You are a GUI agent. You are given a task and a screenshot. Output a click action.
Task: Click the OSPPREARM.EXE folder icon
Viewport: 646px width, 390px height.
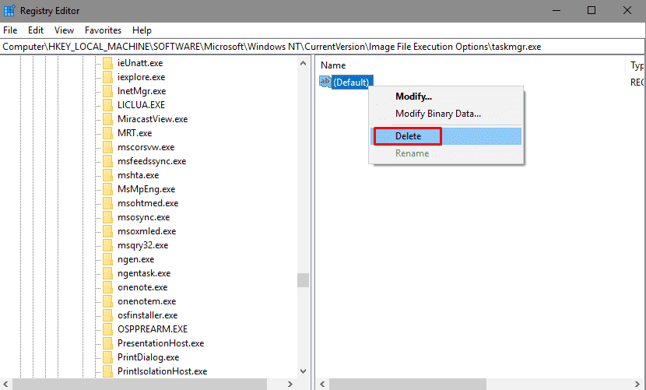(x=107, y=329)
